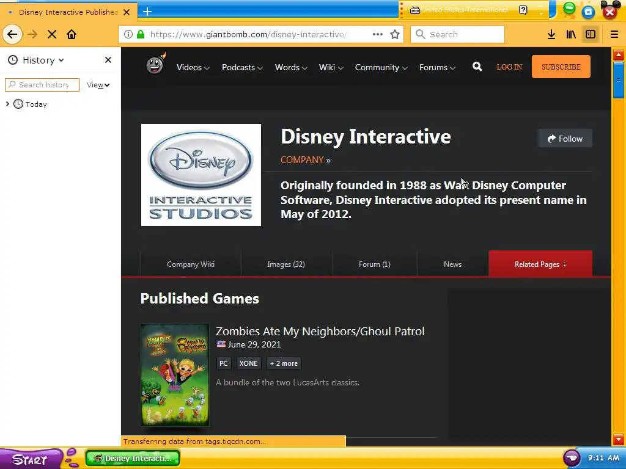Expand the Wiki navigation menu
The height and width of the screenshot is (469, 626).
point(331,67)
